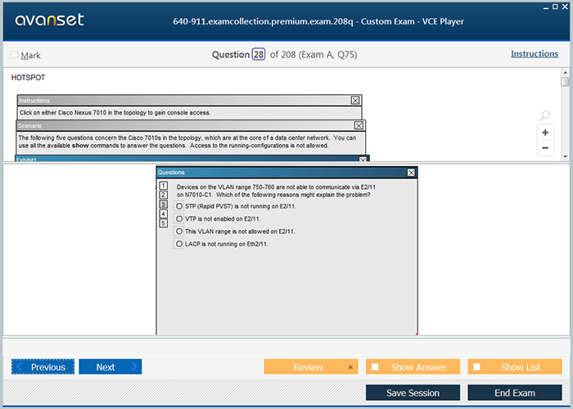Go to the Next question
The width and height of the screenshot is (573, 409).
point(111,366)
